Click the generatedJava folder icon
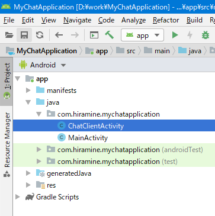Viewport: 215px width, 216px height. click(40, 173)
